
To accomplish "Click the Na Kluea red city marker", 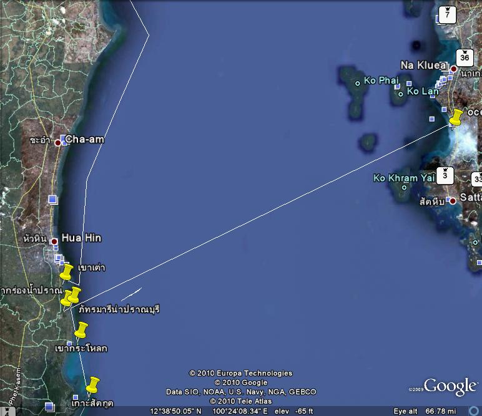I will pos(454,69).
